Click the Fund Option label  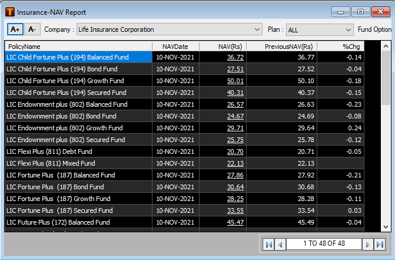(x=374, y=29)
